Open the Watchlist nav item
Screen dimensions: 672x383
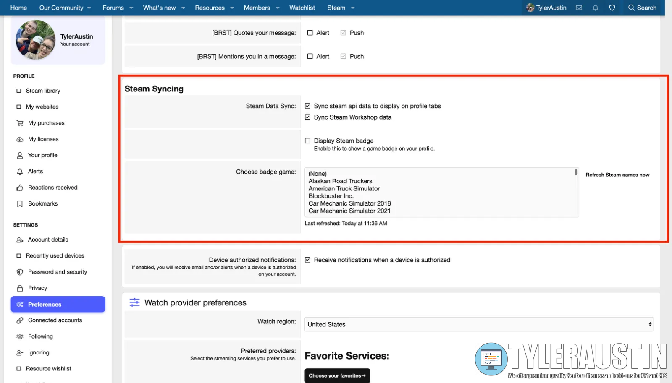(302, 8)
